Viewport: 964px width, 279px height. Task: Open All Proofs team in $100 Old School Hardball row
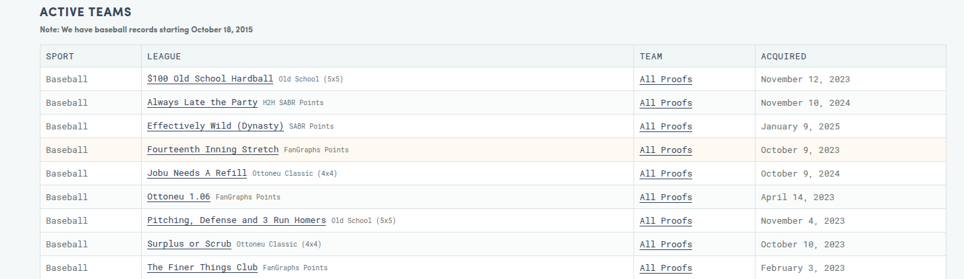[x=665, y=79]
